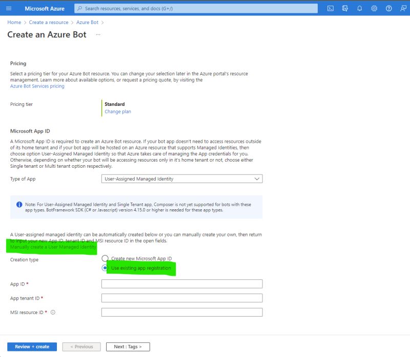Go to Home via the breadcrumb
Image resolution: width=410 pixels, height=357 pixels.
click(x=13, y=22)
